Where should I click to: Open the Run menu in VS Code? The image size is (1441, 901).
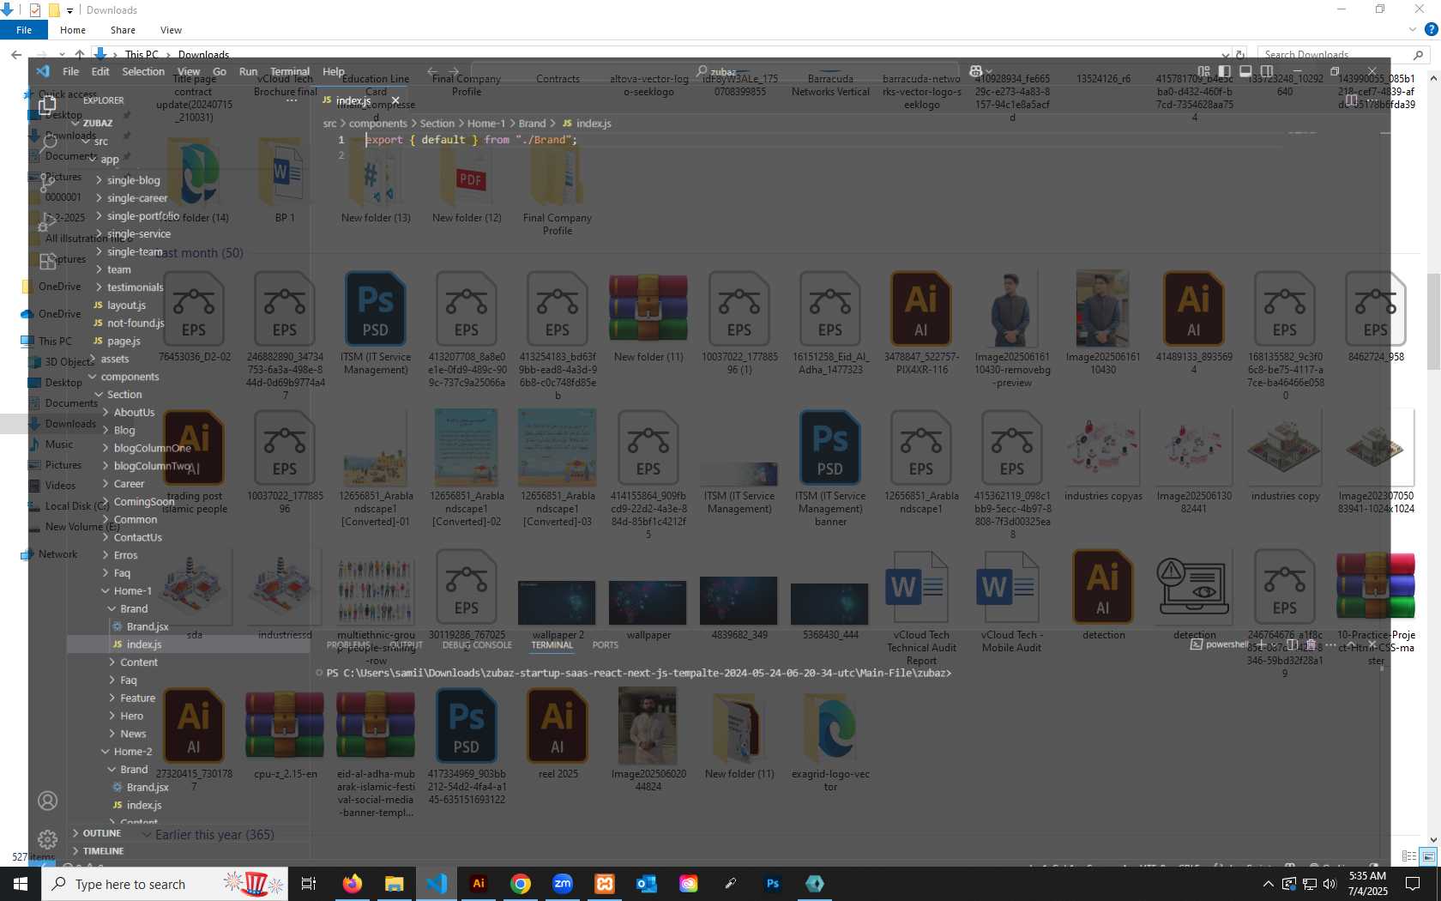[248, 71]
